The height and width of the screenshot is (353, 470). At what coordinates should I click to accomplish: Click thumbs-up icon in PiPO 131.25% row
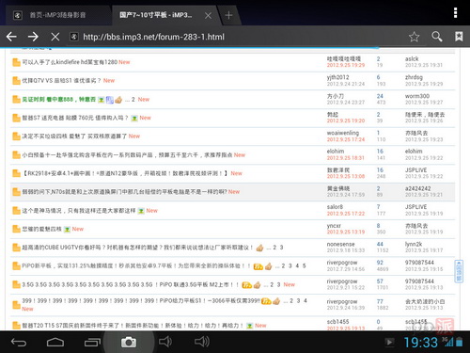point(269,266)
